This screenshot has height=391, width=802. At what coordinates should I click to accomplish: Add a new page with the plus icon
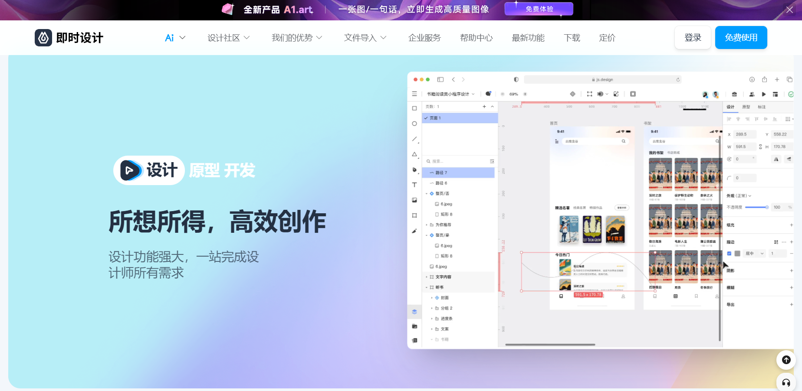(x=484, y=107)
